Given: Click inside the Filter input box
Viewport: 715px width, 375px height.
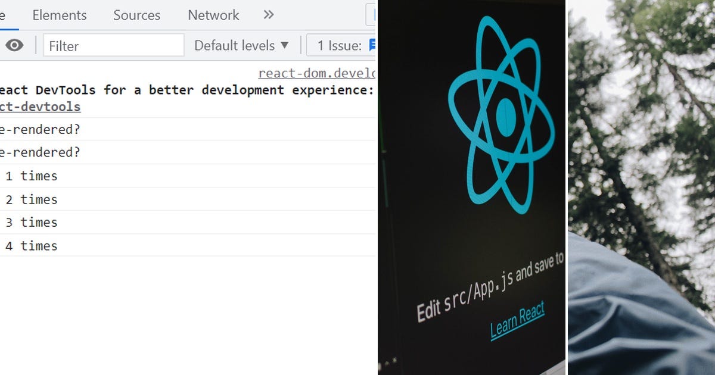Looking at the screenshot, I should [x=113, y=45].
